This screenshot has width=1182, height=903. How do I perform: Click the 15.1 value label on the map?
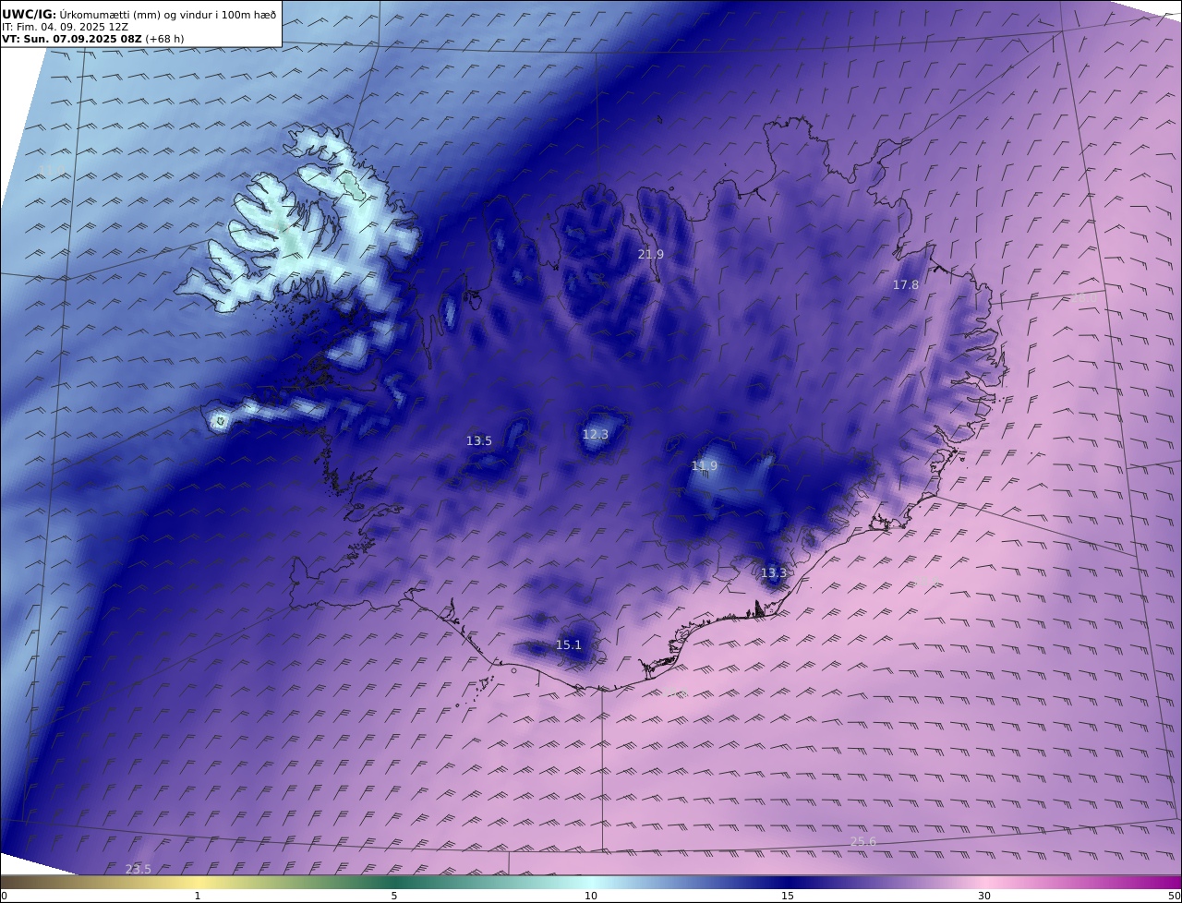tap(569, 645)
